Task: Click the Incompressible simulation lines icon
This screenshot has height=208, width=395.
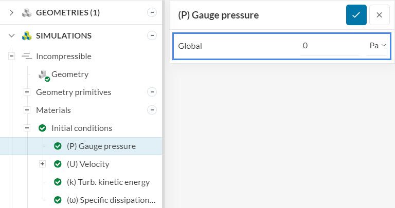Action: [27, 56]
